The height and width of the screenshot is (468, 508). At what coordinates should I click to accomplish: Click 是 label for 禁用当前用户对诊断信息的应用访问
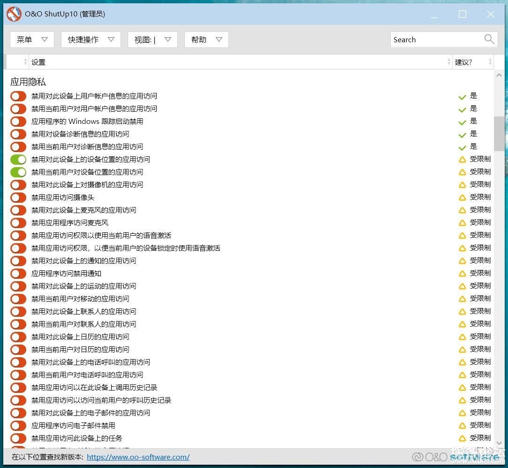[473, 146]
